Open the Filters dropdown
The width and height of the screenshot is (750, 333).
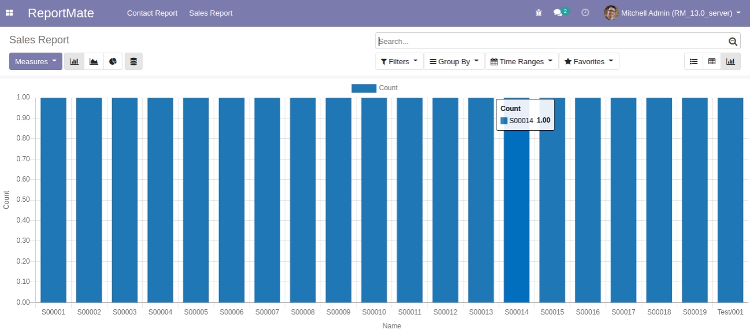(x=399, y=61)
